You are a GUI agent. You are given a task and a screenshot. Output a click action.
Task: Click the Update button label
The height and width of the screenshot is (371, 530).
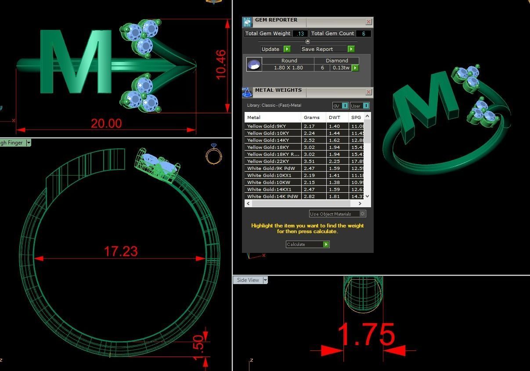pos(270,49)
